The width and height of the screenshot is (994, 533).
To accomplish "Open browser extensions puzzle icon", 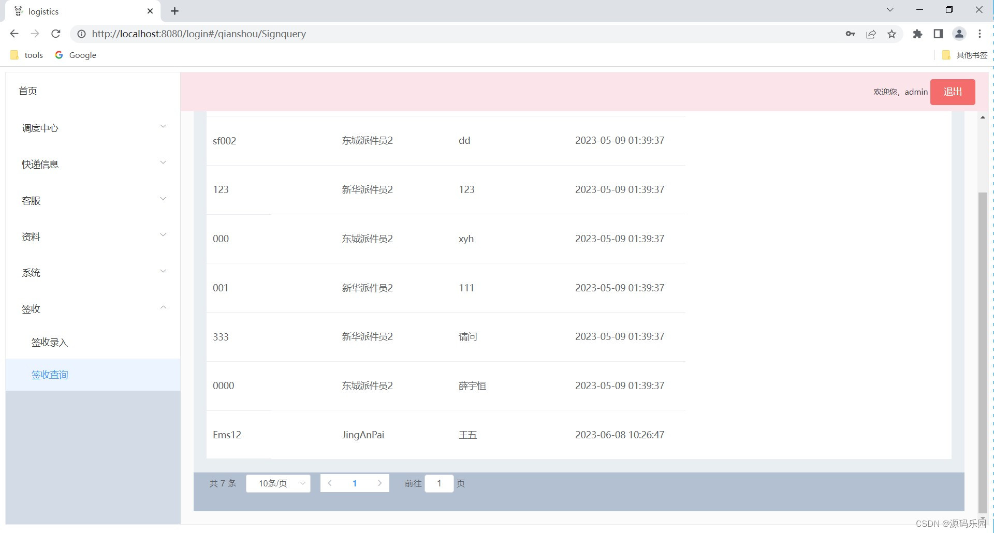I will pos(917,34).
